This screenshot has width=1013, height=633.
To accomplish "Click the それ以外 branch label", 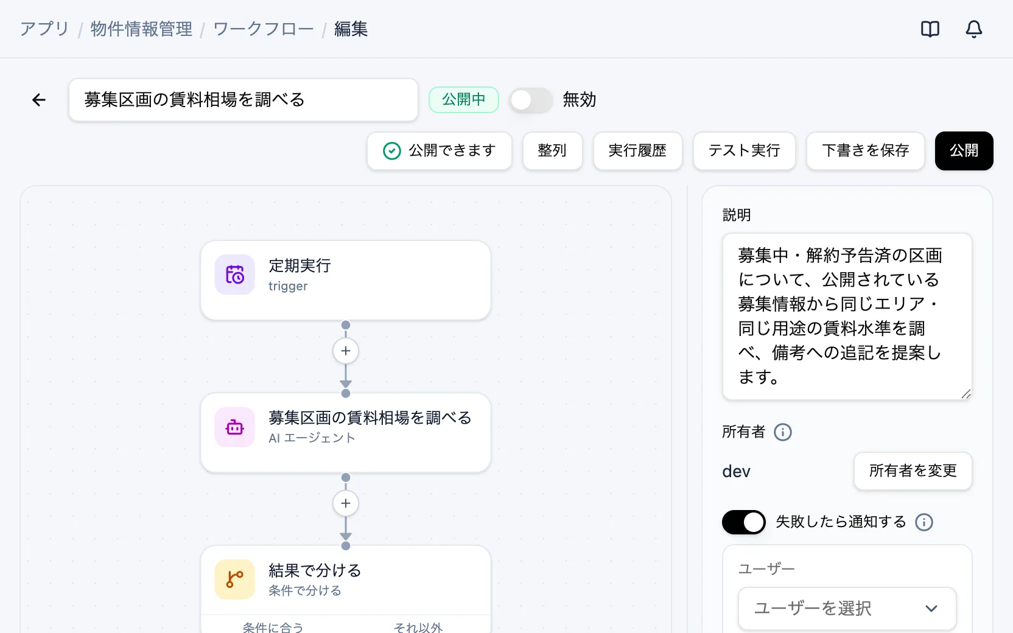I will click(x=418, y=627).
